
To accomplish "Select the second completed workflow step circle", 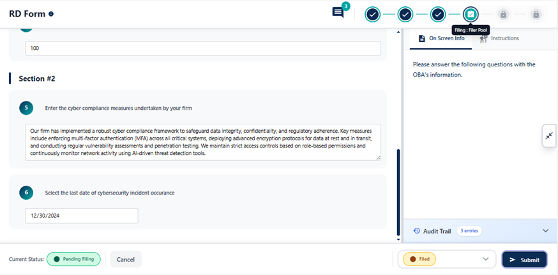I will point(405,14).
